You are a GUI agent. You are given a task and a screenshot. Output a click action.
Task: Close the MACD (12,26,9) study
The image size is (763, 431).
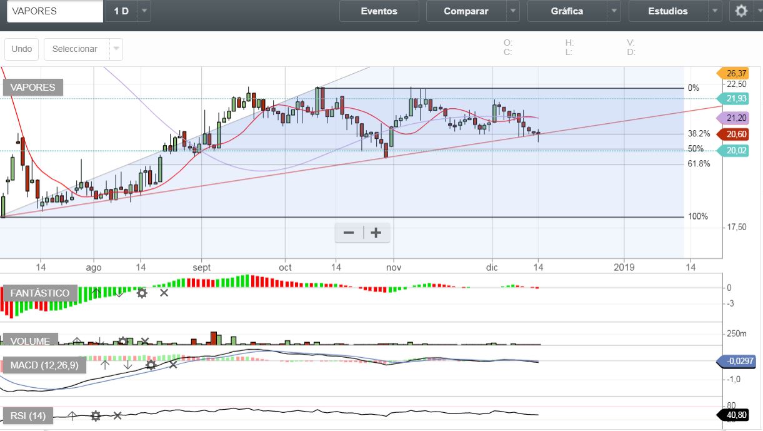pyautogui.click(x=173, y=365)
